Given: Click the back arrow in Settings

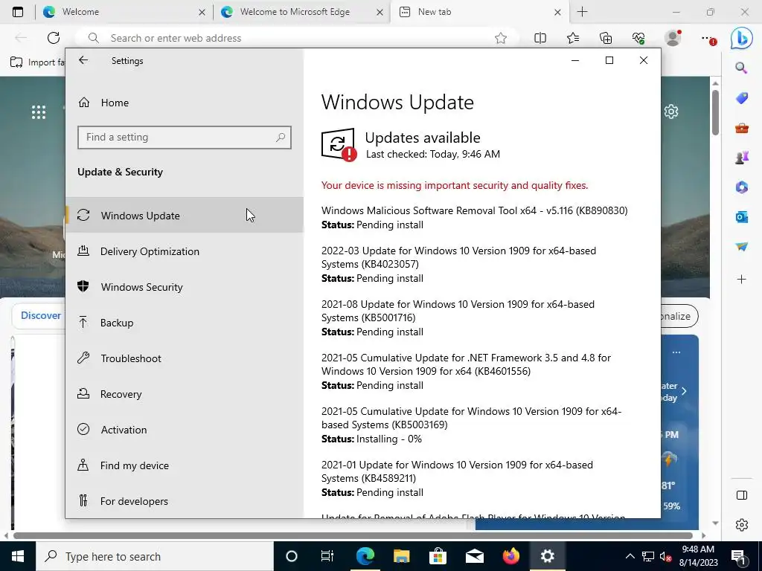Looking at the screenshot, I should (x=83, y=60).
